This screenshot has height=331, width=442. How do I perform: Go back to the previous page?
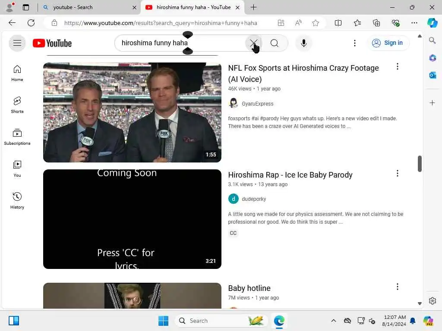tap(12, 23)
